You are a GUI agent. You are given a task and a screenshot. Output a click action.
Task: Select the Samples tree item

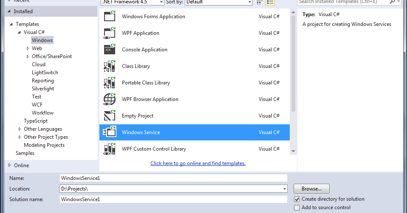(25, 153)
